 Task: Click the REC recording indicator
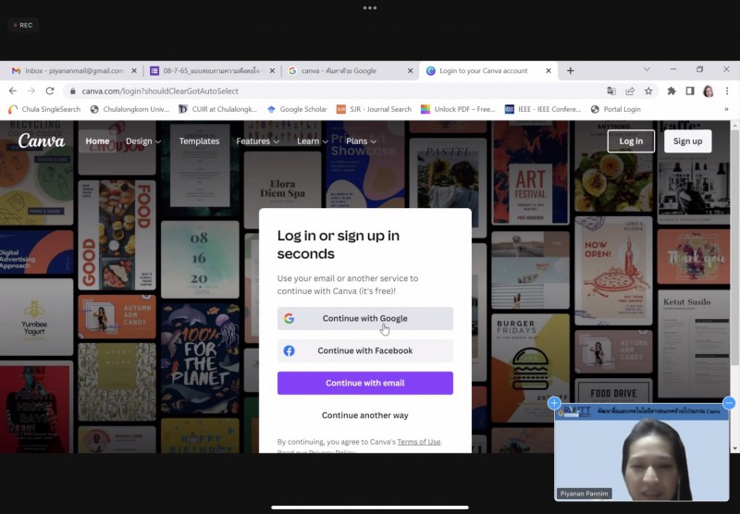click(x=23, y=25)
